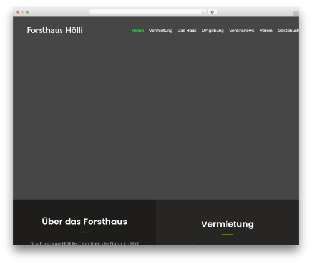Screen dimensions: 312x264
Task: Open the Gästebuch navigation link
Action: [x=288, y=31]
